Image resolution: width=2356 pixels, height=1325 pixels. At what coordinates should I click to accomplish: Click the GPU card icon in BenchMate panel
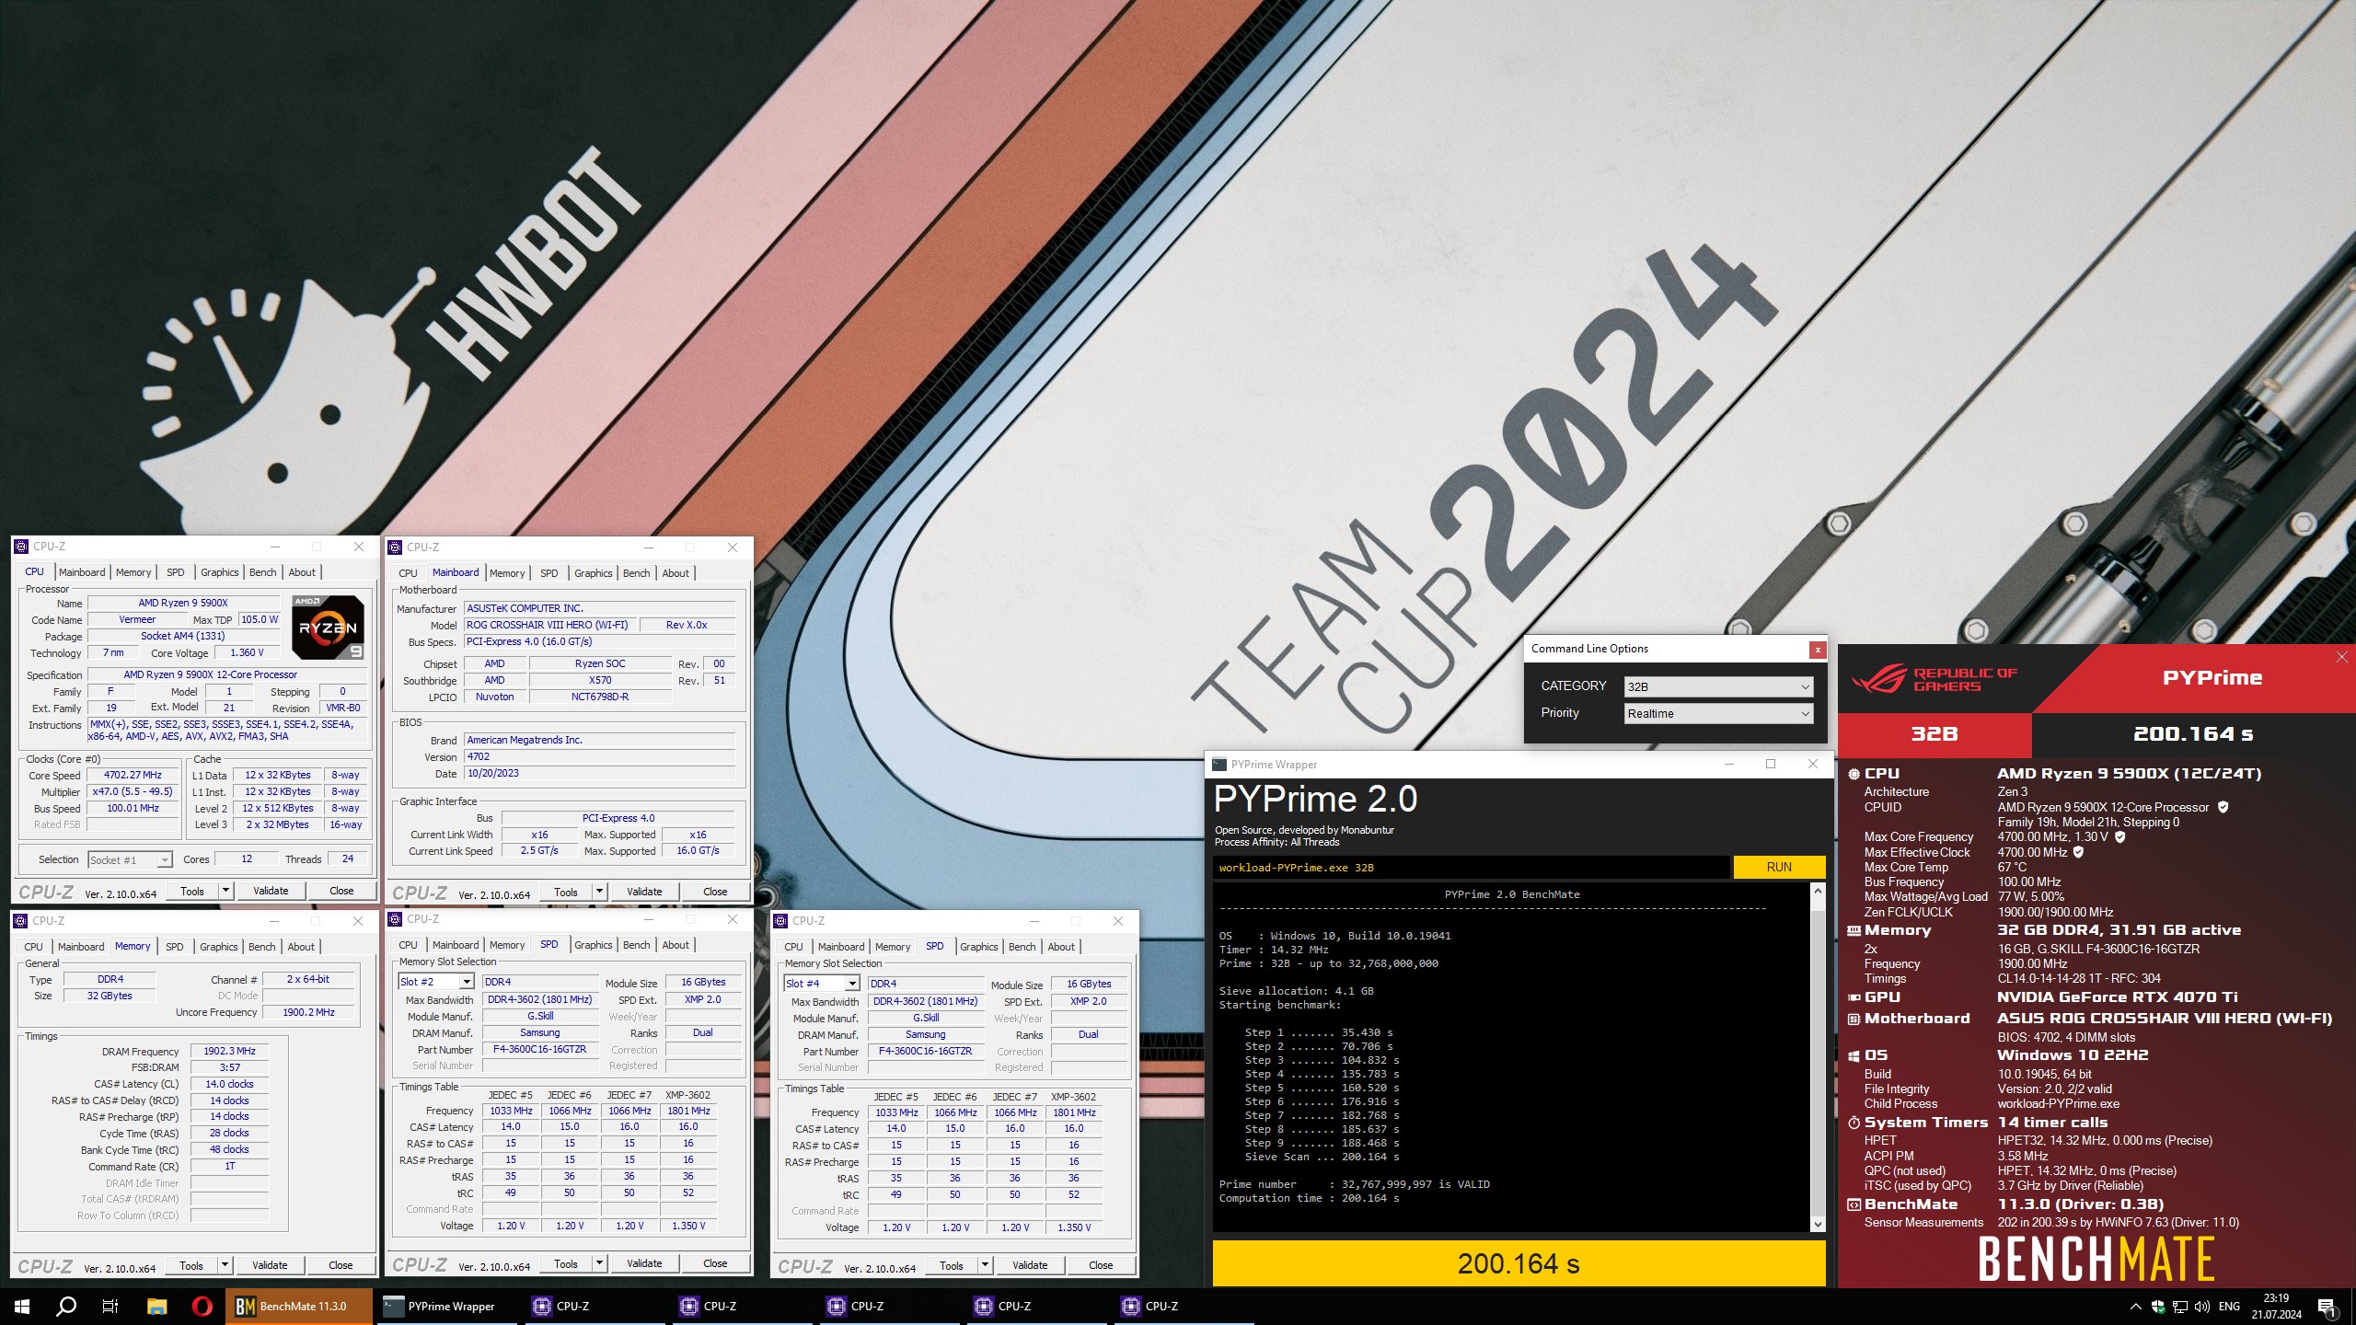click(1854, 997)
